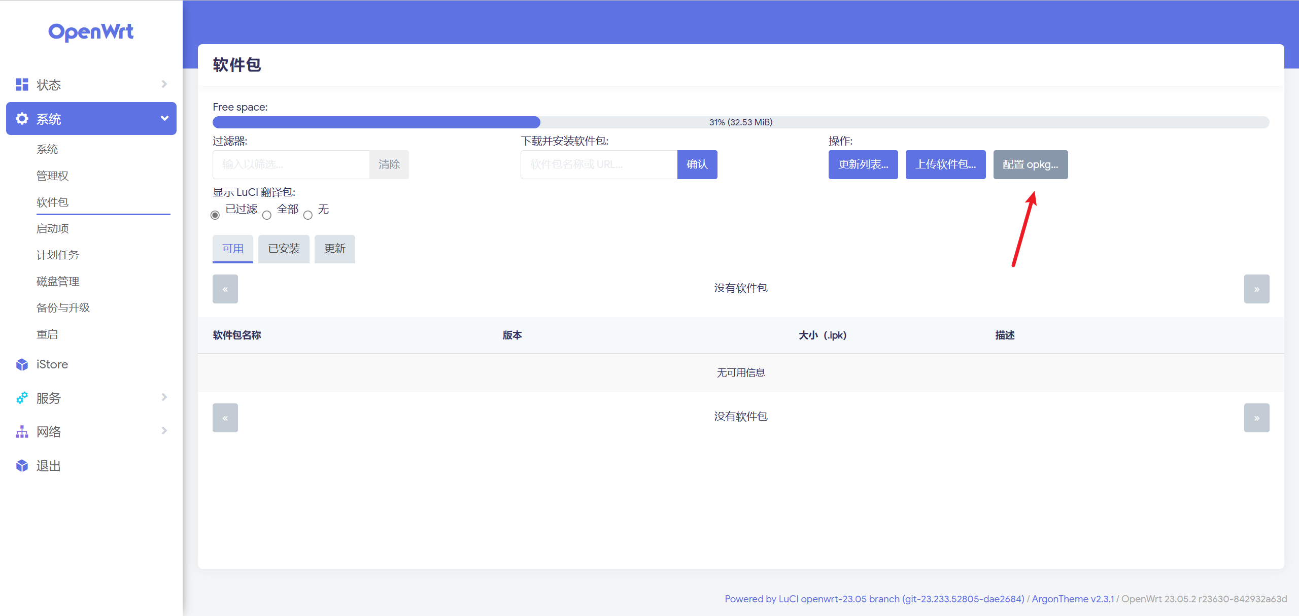The height and width of the screenshot is (616, 1299).
Task: Click the OpenWrt logo
Action: click(x=91, y=31)
